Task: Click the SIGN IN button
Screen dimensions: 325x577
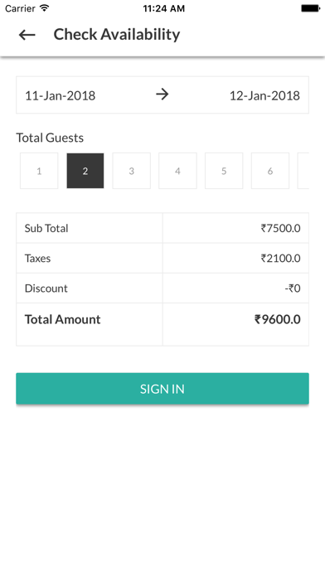Action: click(x=162, y=389)
